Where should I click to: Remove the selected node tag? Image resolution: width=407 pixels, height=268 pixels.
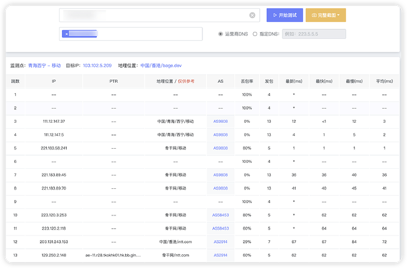[x=67, y=34]
